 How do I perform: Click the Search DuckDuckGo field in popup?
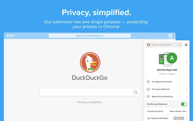[x=164, y=45]
